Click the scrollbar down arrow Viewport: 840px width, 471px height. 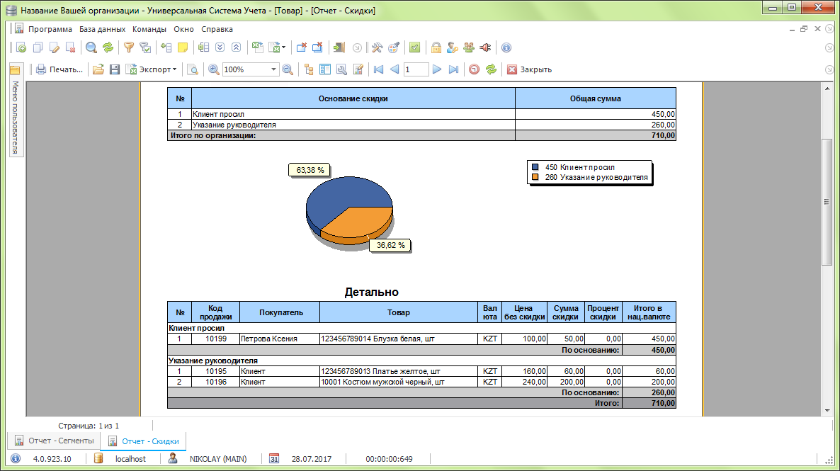click(827, 411)
